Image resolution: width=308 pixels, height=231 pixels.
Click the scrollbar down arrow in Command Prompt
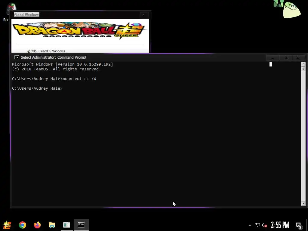point(303,204)
